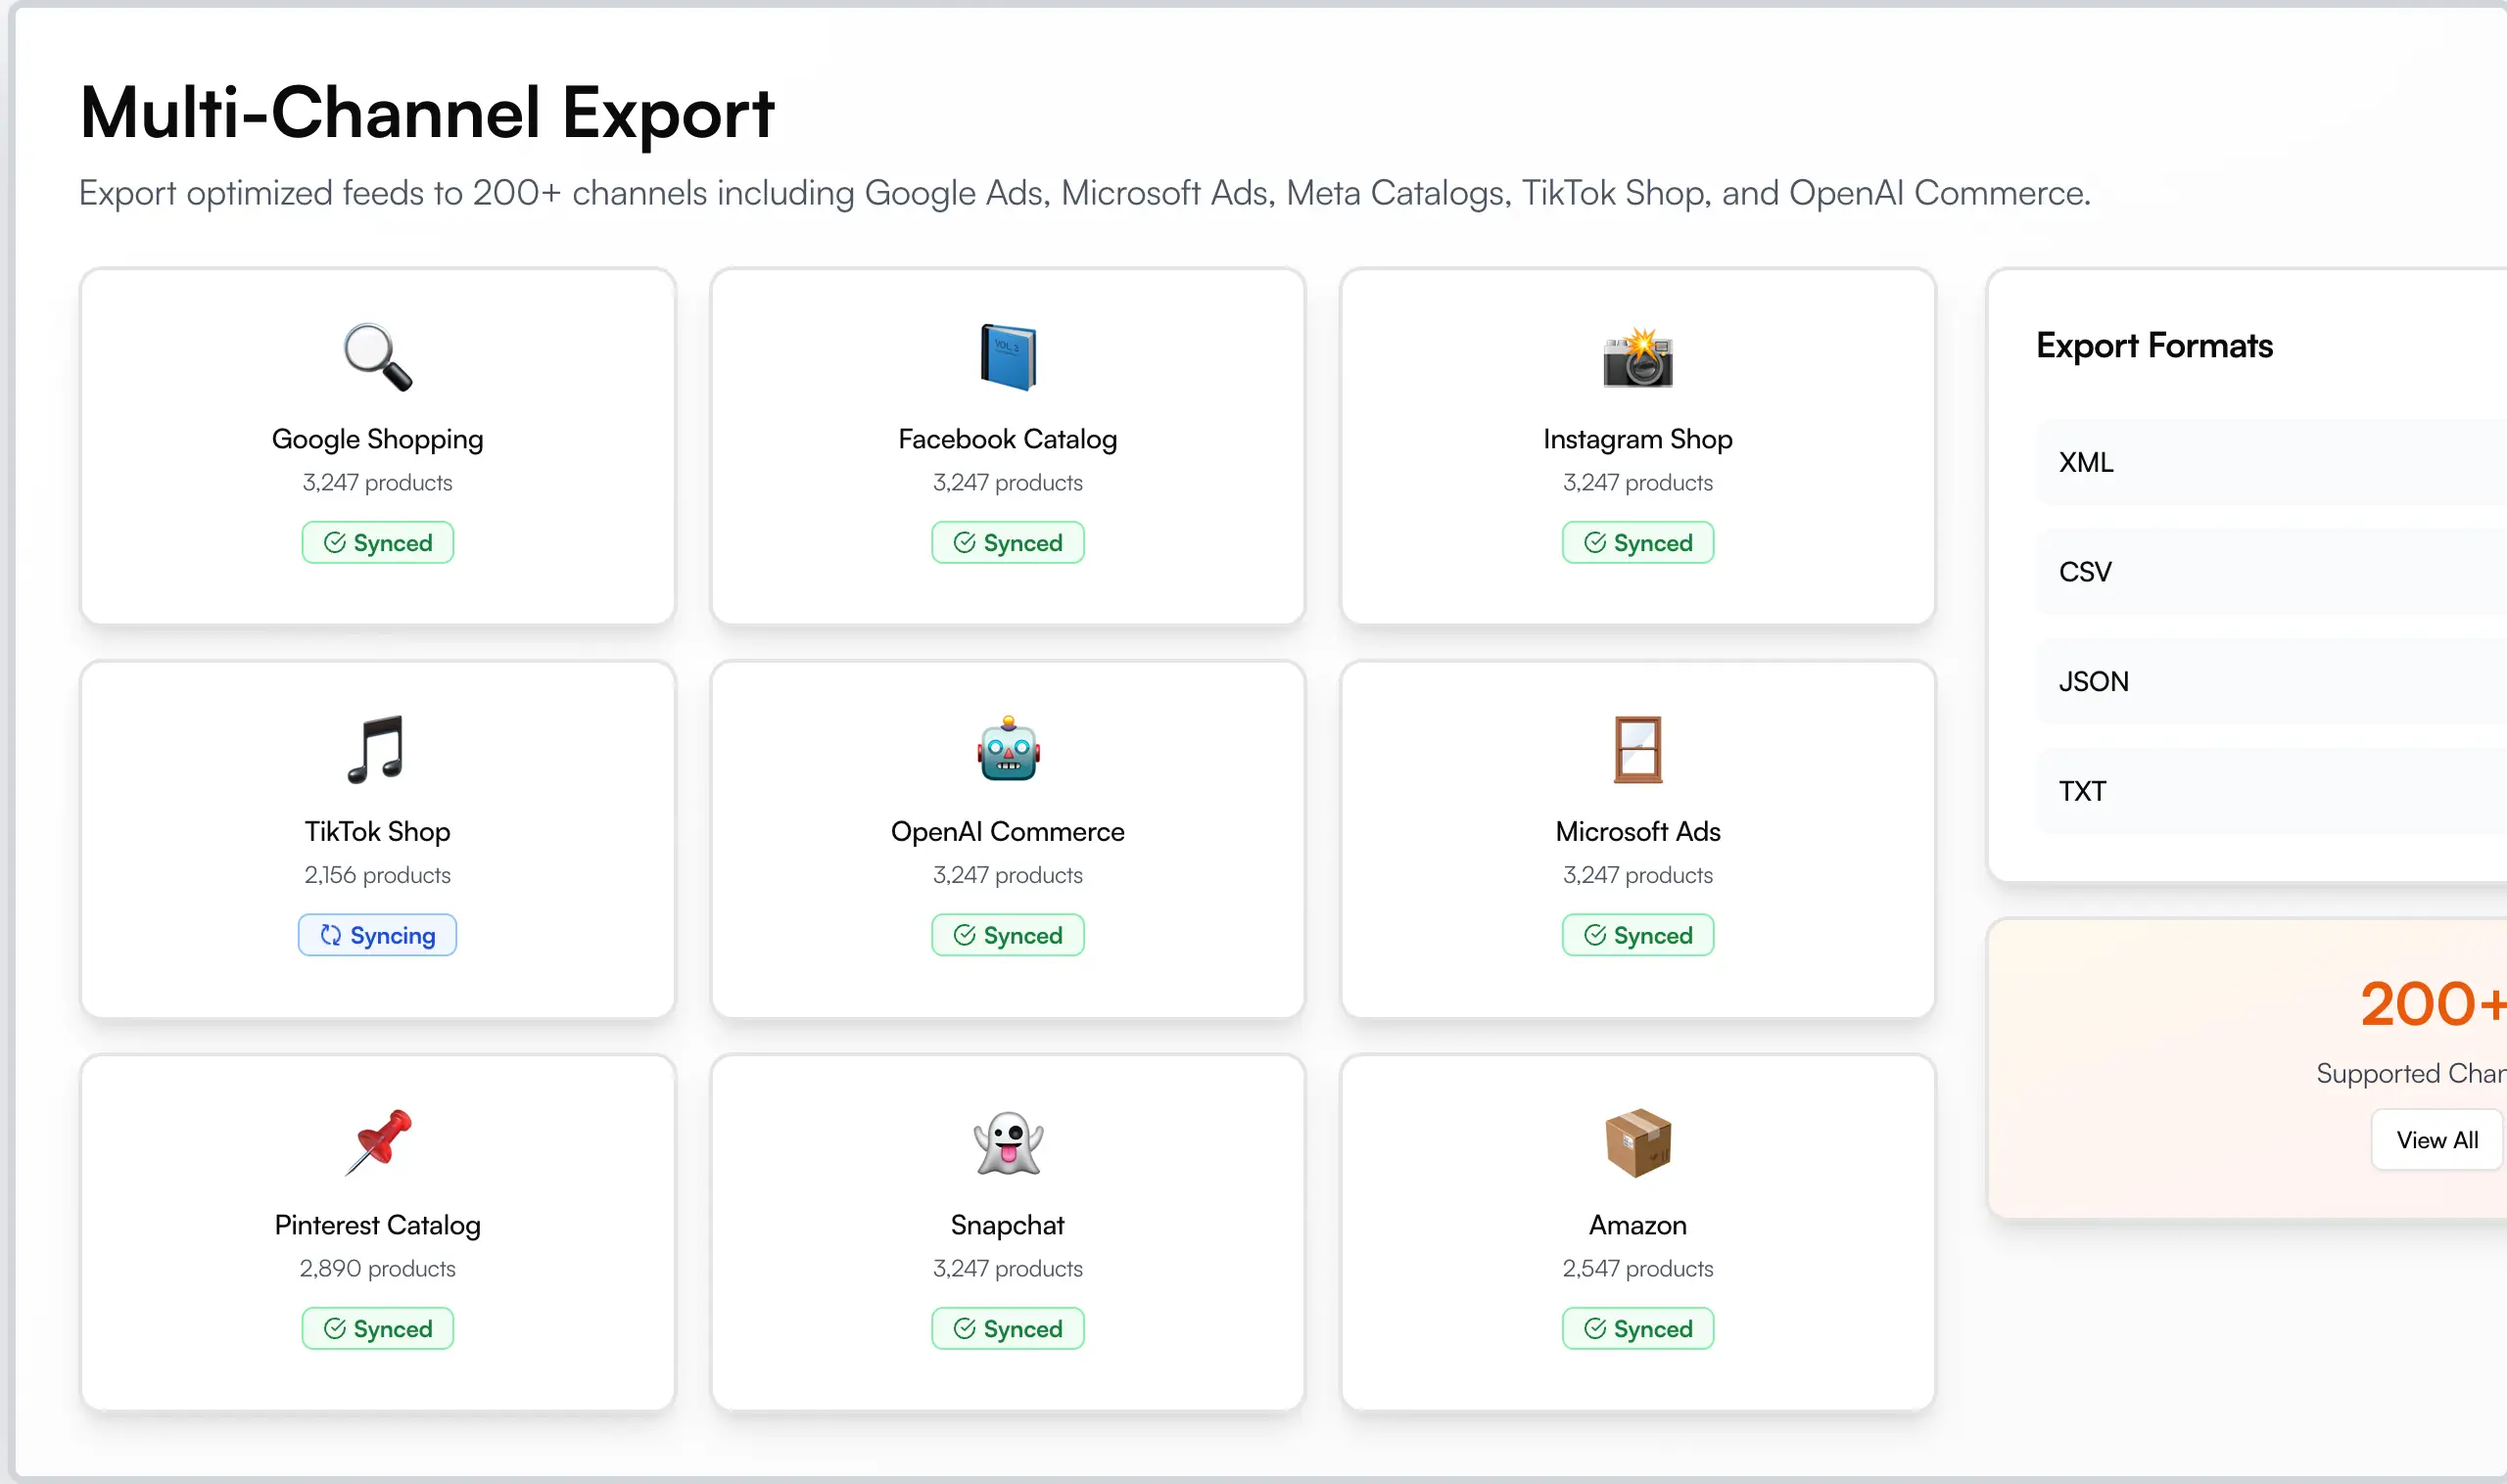Select the Amazon package box icon
Viewport: 2507px width, 1484px height.
(x=1636, y=1143)
